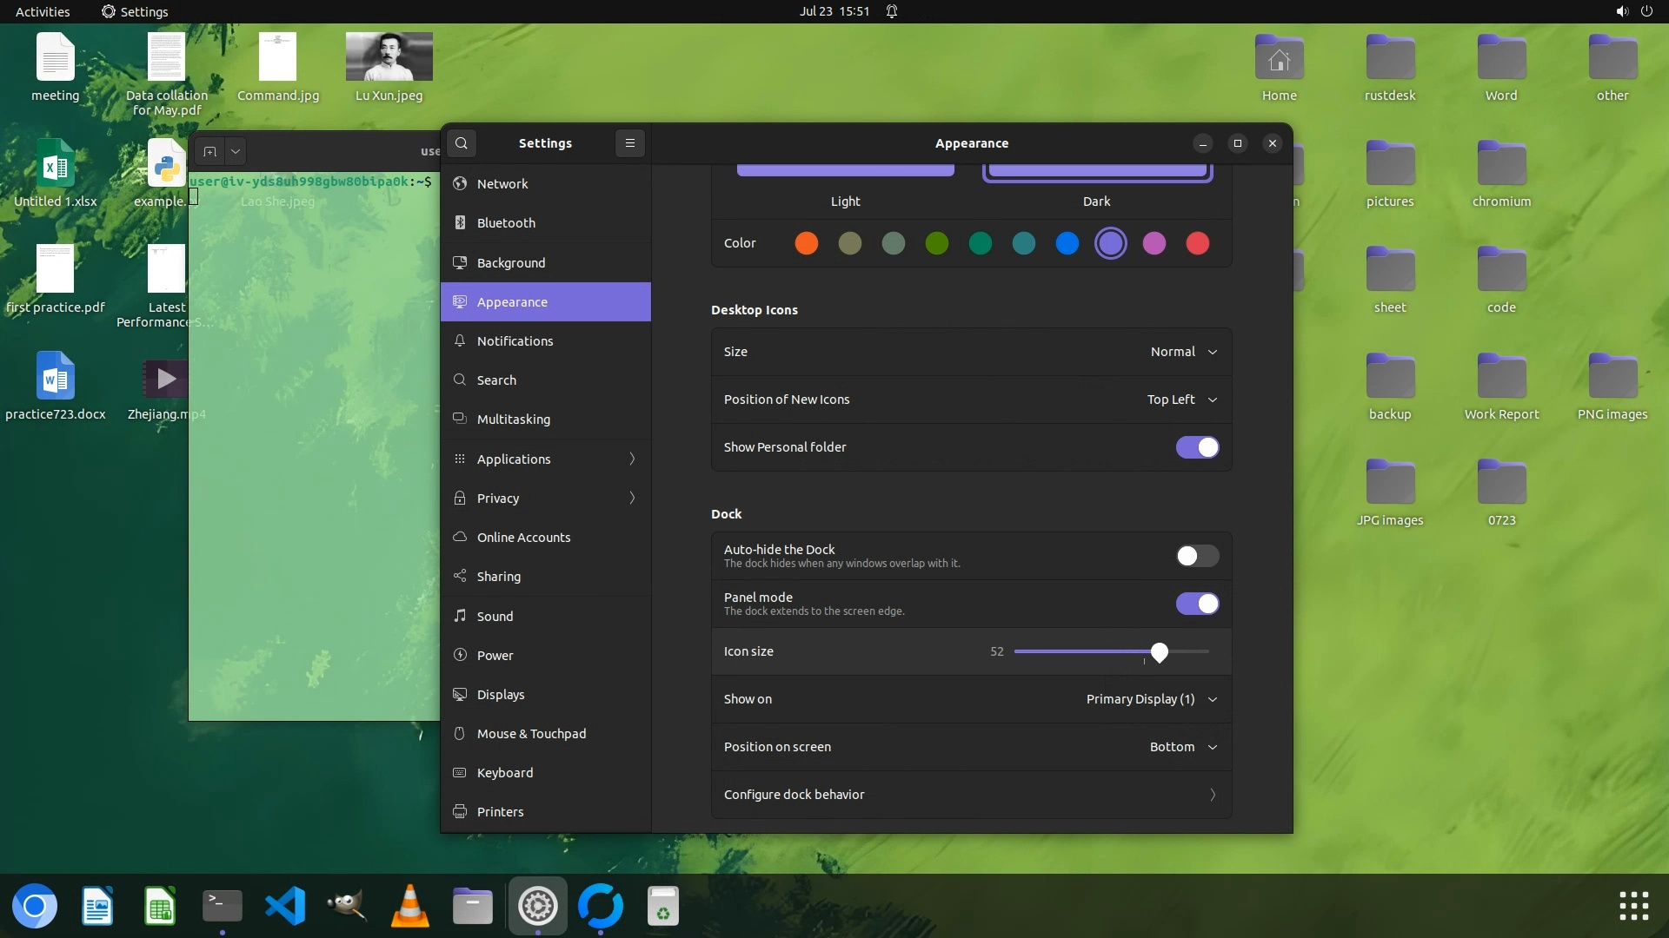Choose the orange accent color
The width and height of the screenshot is (1669, 938).
(x=806, y=243)
